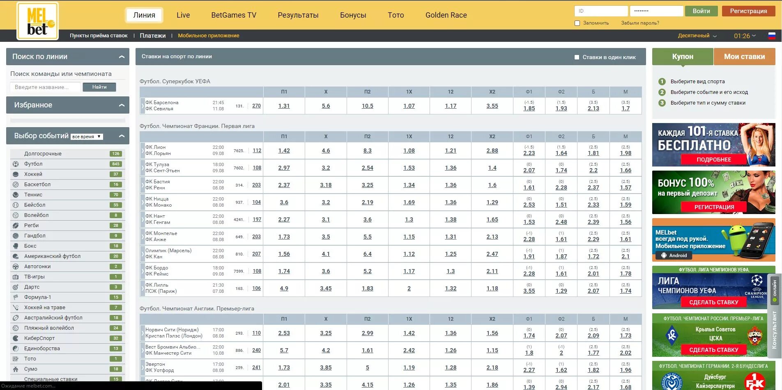Image resolution: width=782 pixels, height=390 pixels.
Task: Select the Rugby sport icon
Action: [x=16, y=226]
